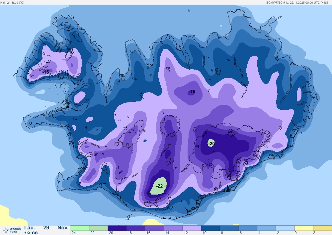The height and width of the screenshot is (235, 332).
Task: Pick the palest blue -2 to 0 legend swatch
Action: pos(285,228)
